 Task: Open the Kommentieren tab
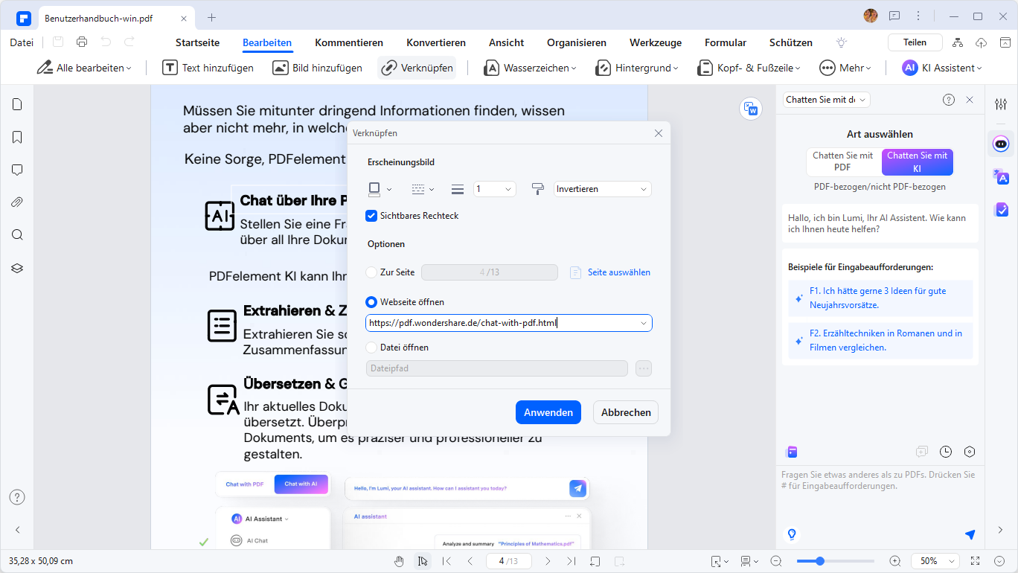pos(349,42)
